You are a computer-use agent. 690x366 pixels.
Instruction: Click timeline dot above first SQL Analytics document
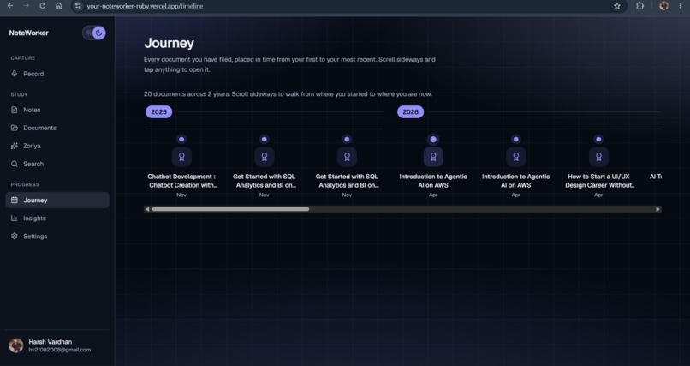[264, 139]
